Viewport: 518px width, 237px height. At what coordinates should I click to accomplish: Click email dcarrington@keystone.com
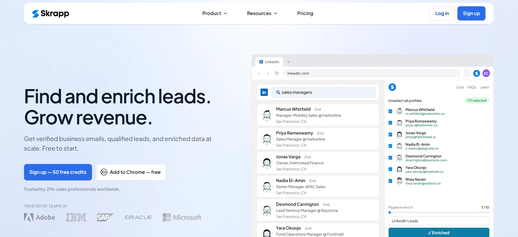pyautogui.click(x=426, y=160)
